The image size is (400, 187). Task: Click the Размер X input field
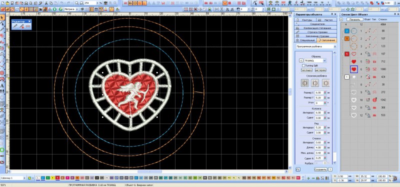coord(319,92)
